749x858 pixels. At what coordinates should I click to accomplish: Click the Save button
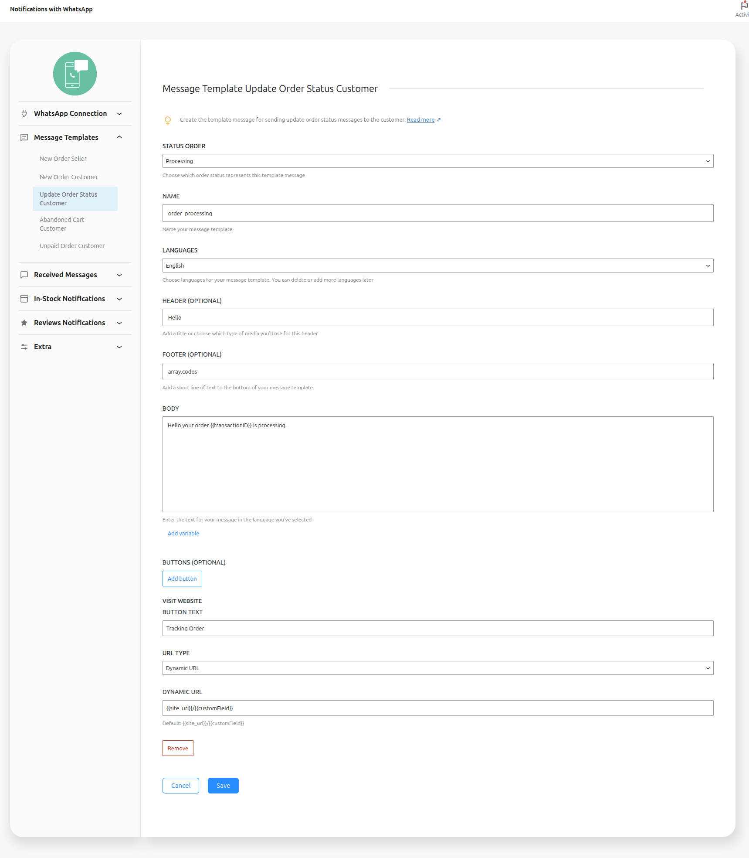(x=223, y=786)
